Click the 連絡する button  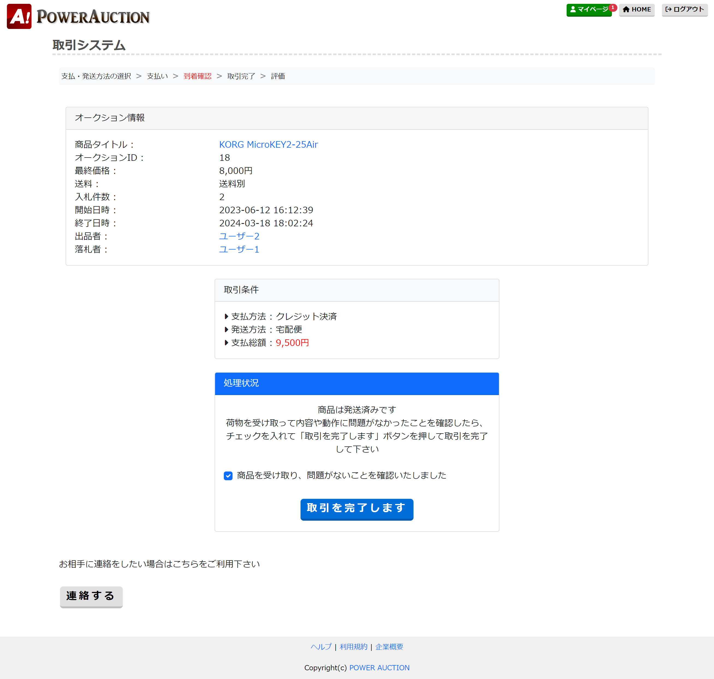(x=91, y=597)
